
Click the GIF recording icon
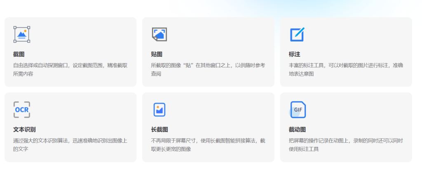(x=297, y=110)
